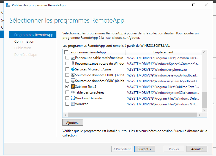This screenshot has height=156, width=216.
Task: Open the Confirmation step in the sidebar
Action: point(24,42)
